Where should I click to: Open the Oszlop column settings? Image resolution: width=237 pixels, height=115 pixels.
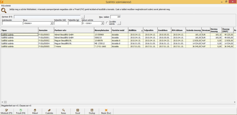92,110
